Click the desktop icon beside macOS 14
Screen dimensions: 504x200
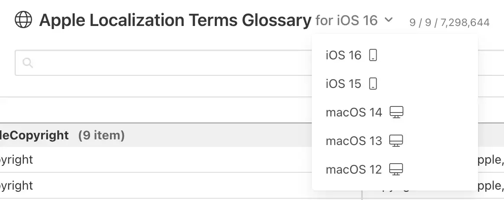pos(396,113)
